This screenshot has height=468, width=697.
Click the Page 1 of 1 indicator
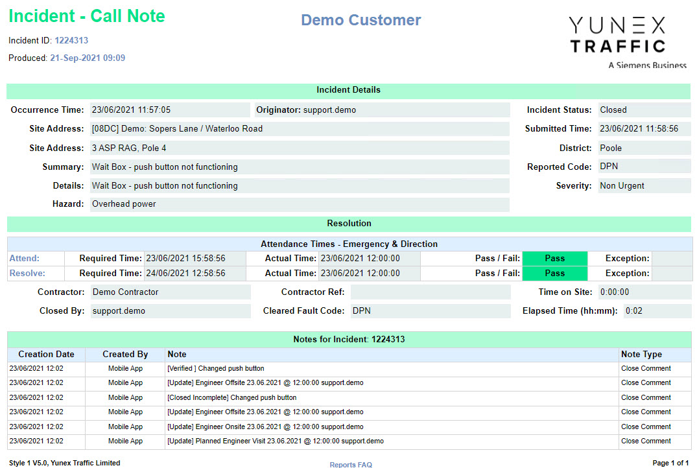tap(670, 463)
